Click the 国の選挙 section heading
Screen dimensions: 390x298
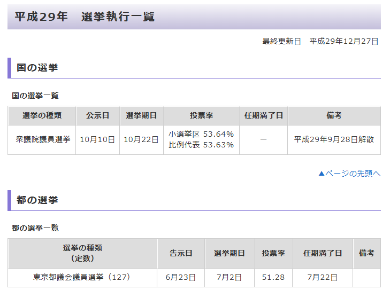(x=37, y=68)
